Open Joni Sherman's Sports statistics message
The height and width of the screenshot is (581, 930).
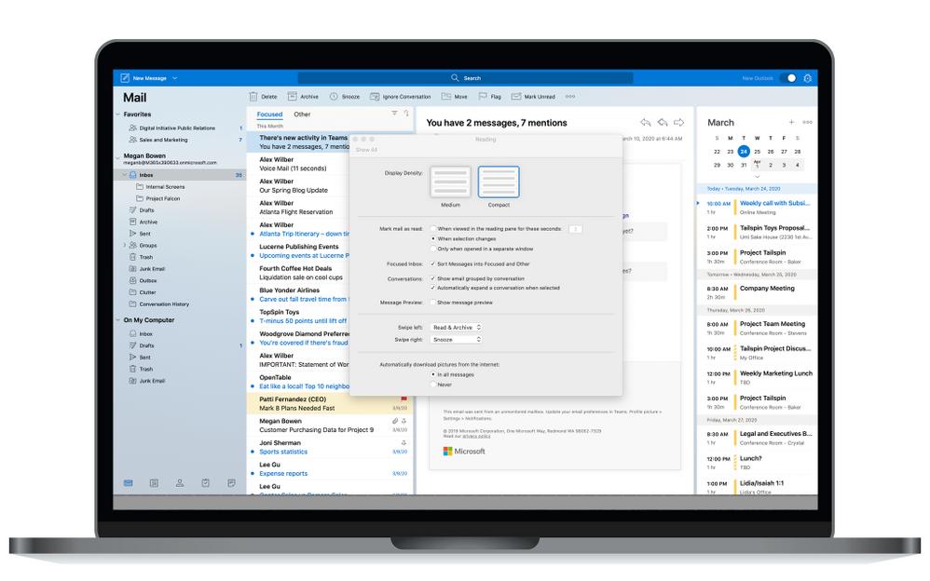point(330,447)
